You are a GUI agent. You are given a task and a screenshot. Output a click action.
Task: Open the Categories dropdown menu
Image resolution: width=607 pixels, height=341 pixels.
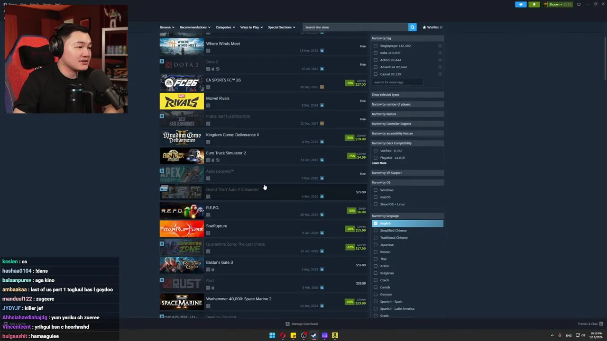[225, 27]
